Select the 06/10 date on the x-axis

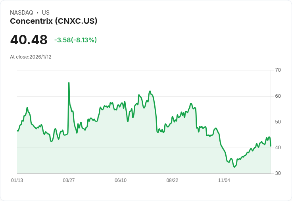(x=121, y=180)
